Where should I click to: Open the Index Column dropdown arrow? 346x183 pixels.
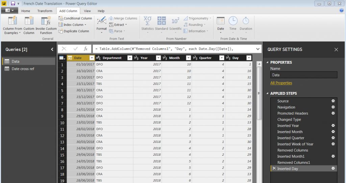coord(85,25)
